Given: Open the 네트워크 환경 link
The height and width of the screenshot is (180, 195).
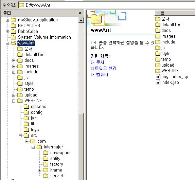Looking at the screenshot, I should coord(104,68).
